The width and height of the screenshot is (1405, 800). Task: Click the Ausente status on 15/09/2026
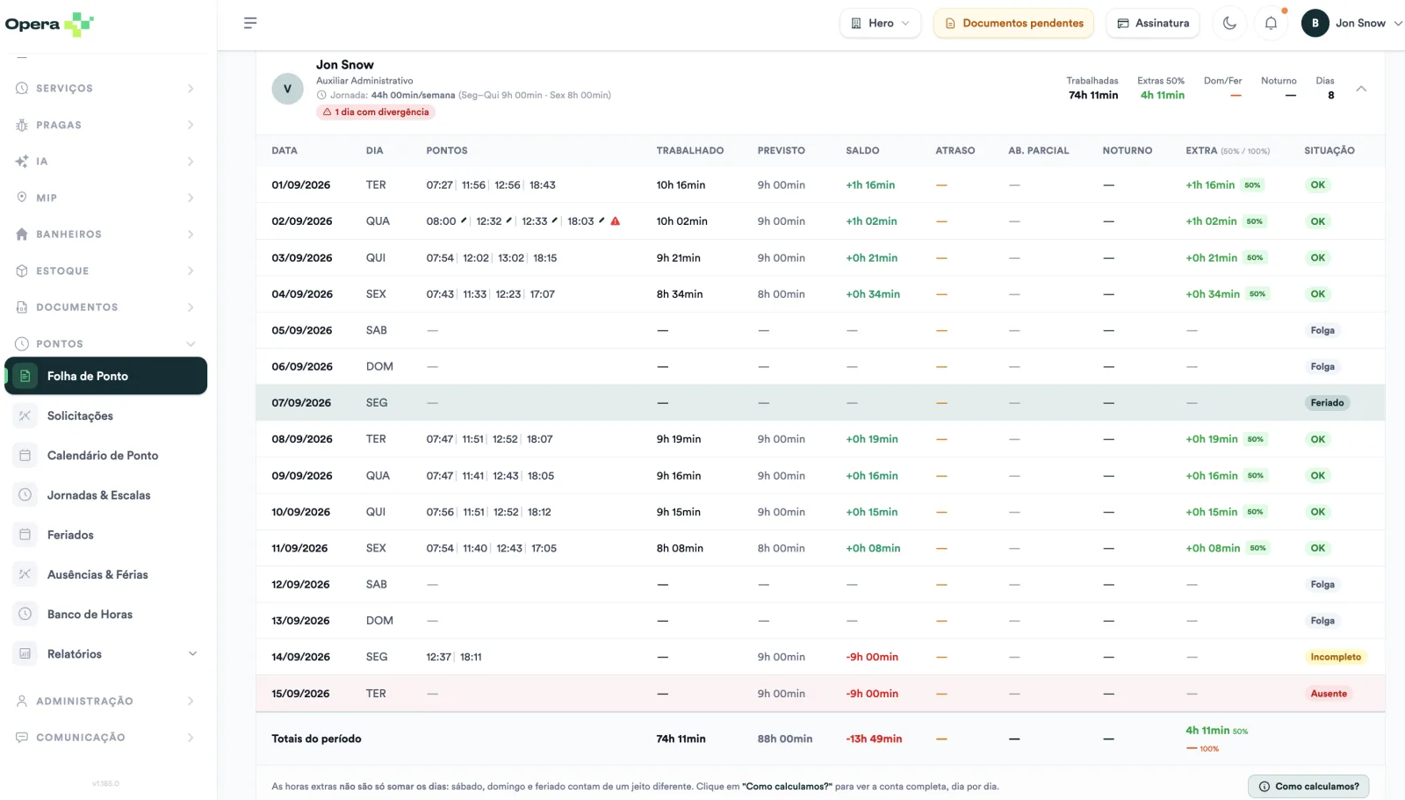tap(1329, 694)
